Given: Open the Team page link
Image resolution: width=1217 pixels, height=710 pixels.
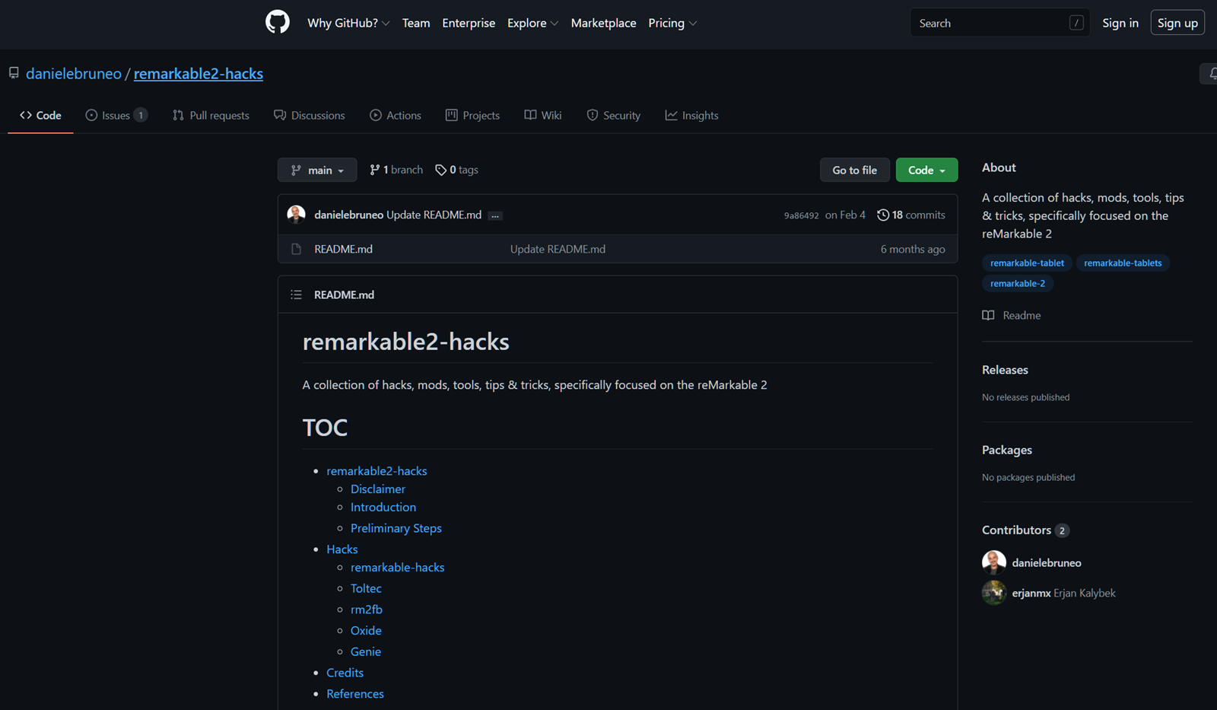Looking at the screenshot, I should click(x=416, y=23).
